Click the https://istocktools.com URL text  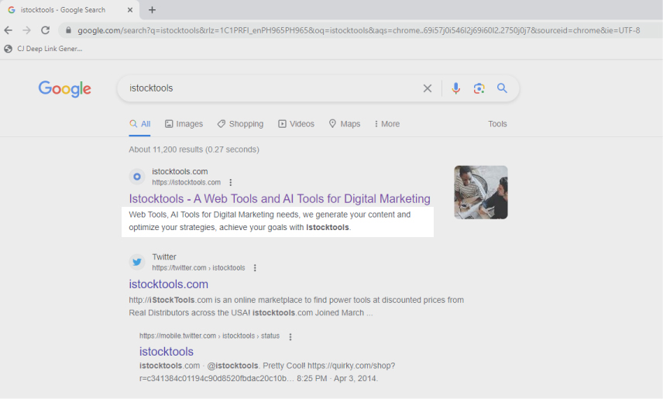pyautogui.click(x=187, y=182)
